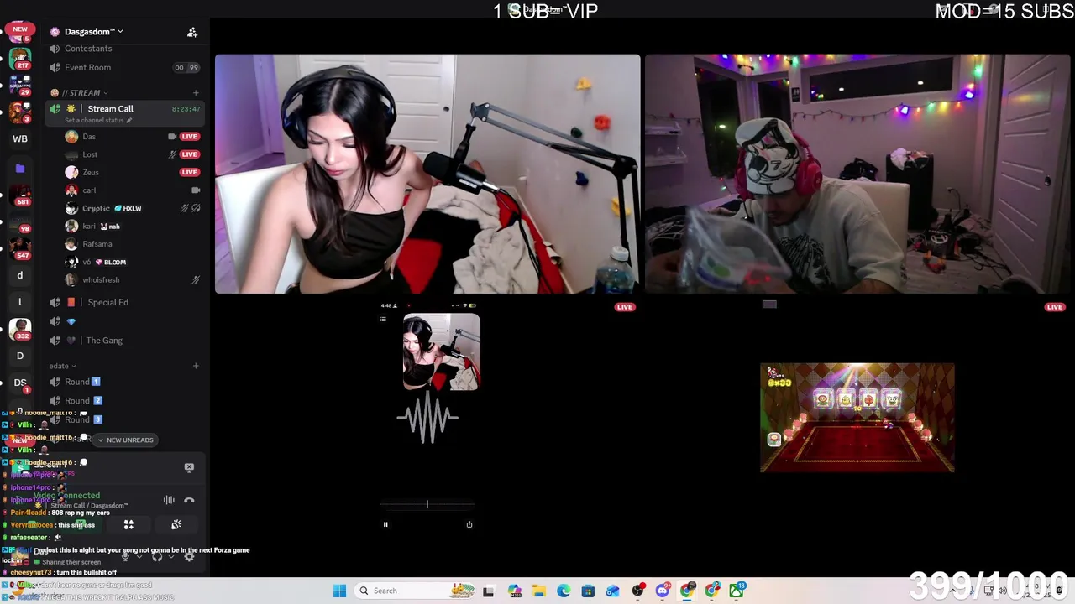Open the server with the 681 badge
This screenshot has width=1075, height=604.
[x=20, y=195]
